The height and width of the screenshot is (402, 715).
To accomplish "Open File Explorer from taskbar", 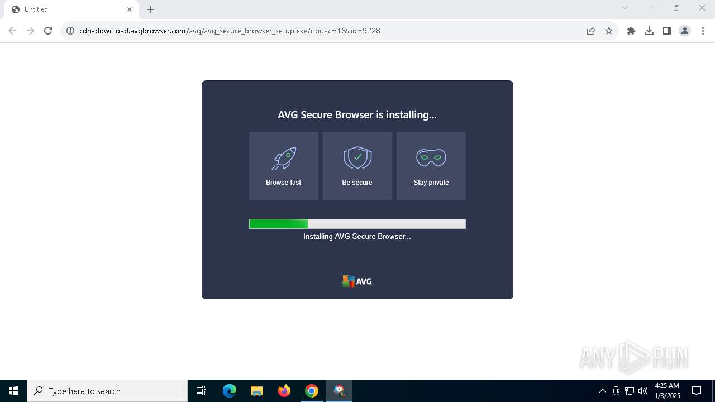I will (x=257, y=391).
